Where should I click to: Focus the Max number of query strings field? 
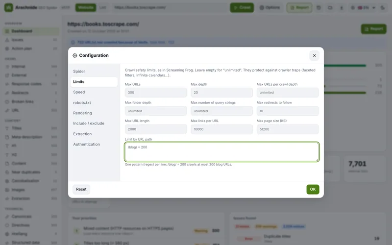point(221,111)
